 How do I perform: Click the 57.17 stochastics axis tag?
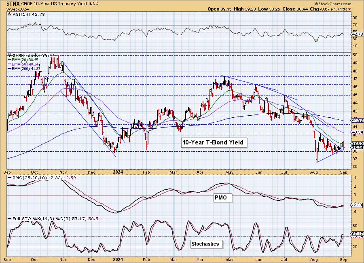pos(357,234)
